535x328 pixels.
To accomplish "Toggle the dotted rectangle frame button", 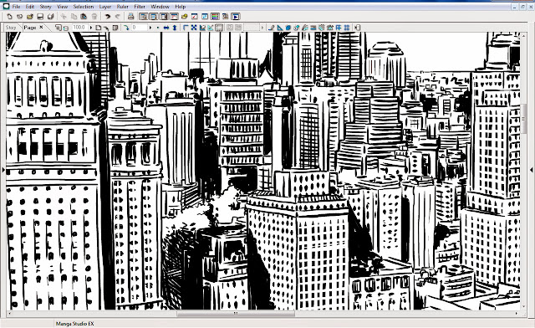I will 219,28.
